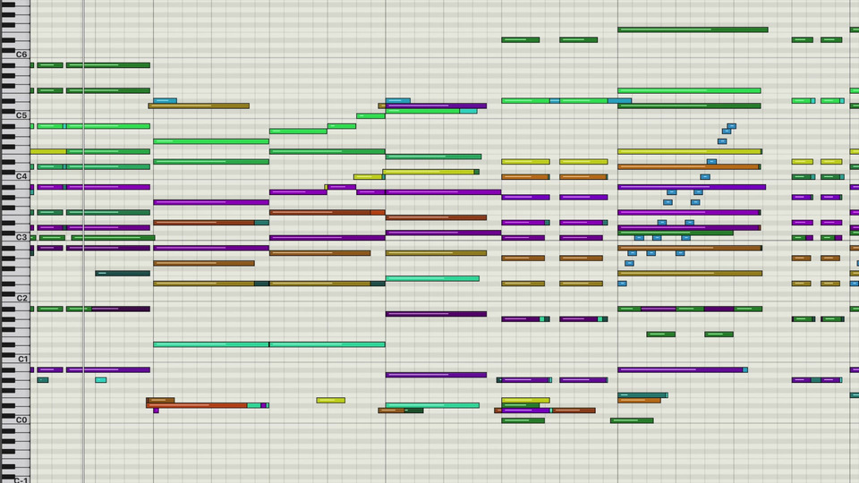Select the left short dark green note between C1 and C2
Screen dimensions: 859x483
[660, 334]
